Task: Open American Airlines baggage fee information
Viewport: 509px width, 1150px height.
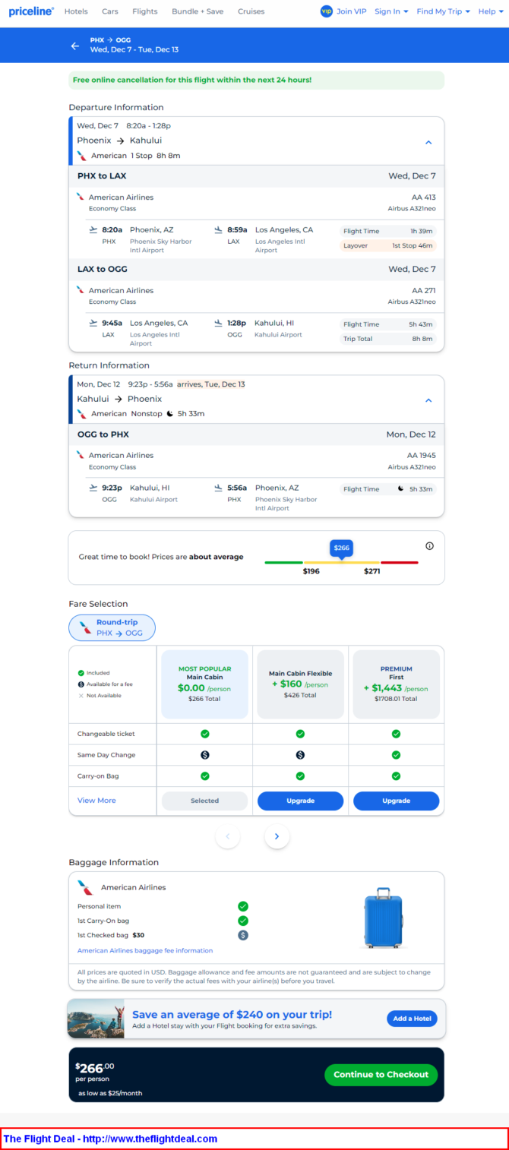Action: (x=145, y=950)
